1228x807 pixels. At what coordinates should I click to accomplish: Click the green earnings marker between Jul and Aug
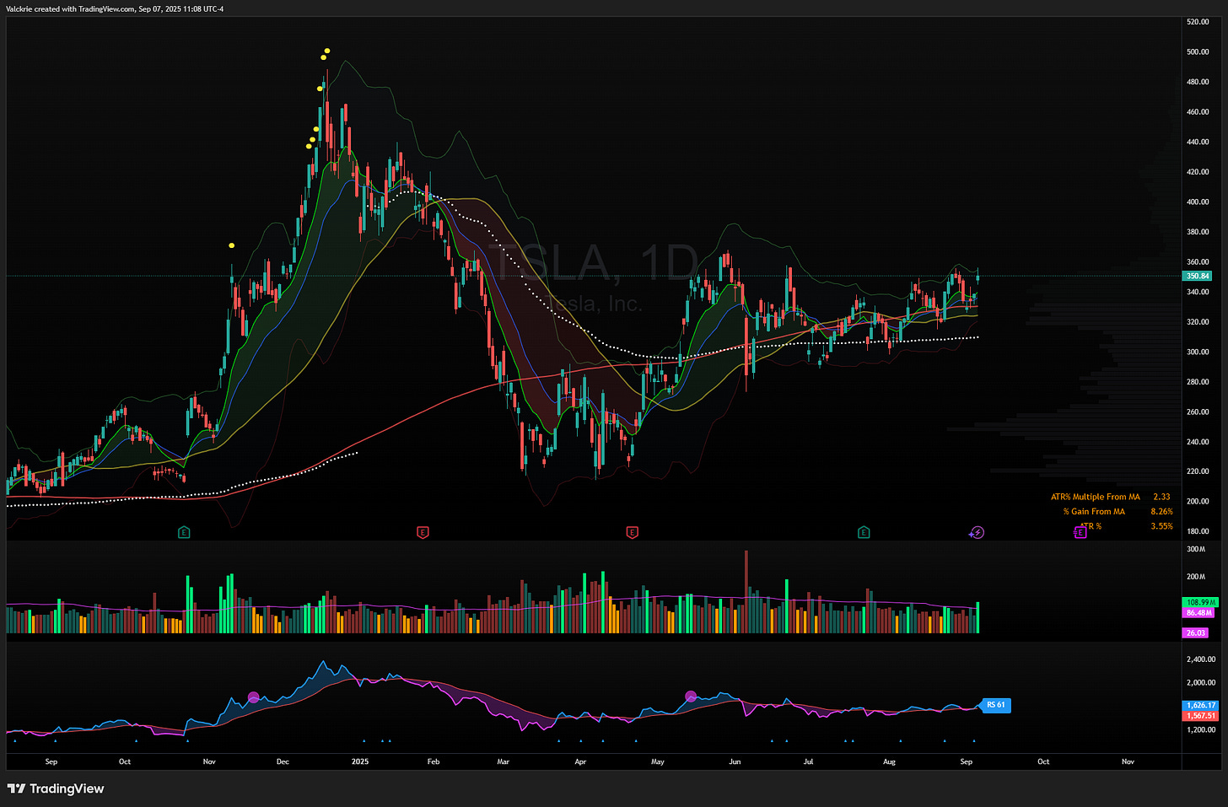pyautogui.click(x=864, y=532)
